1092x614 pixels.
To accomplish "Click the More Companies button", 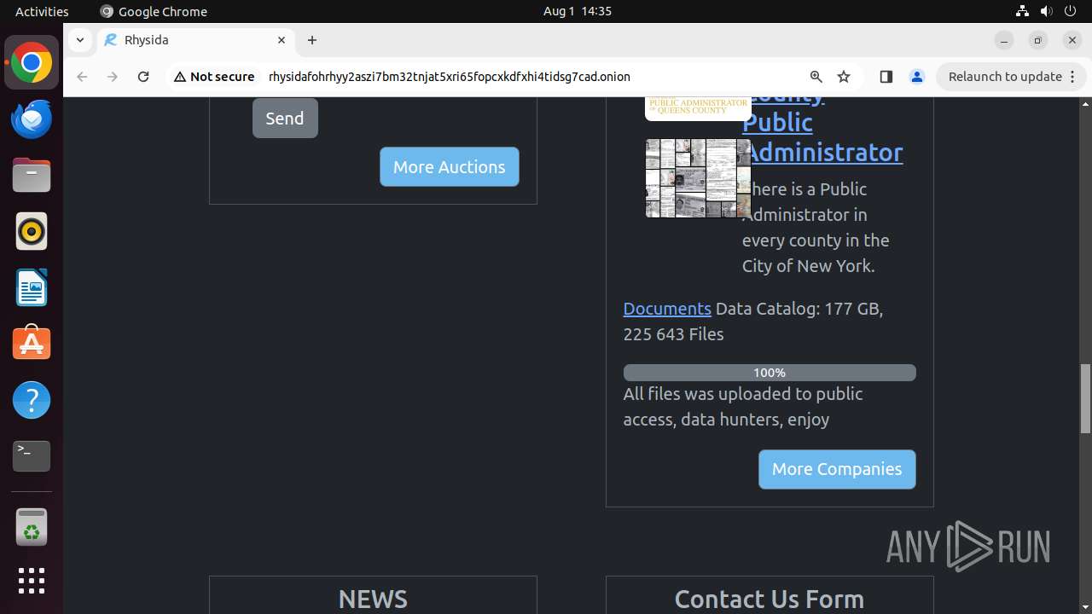I will click(837, 469).
